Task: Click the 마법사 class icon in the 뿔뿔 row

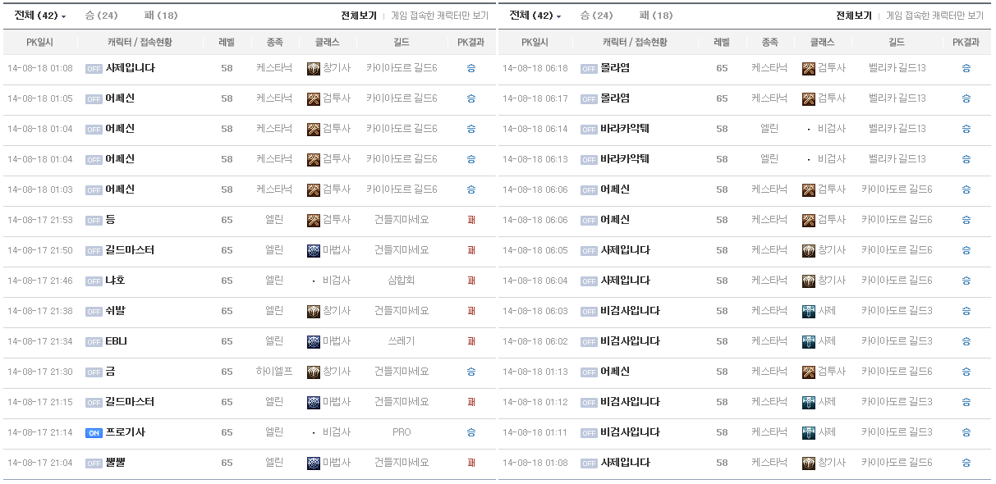Action: (313, 463)
